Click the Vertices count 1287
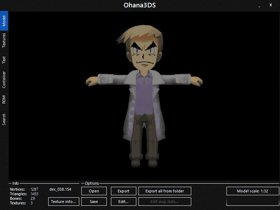Viewport: 280px width, 210px height. pos(34,189)
